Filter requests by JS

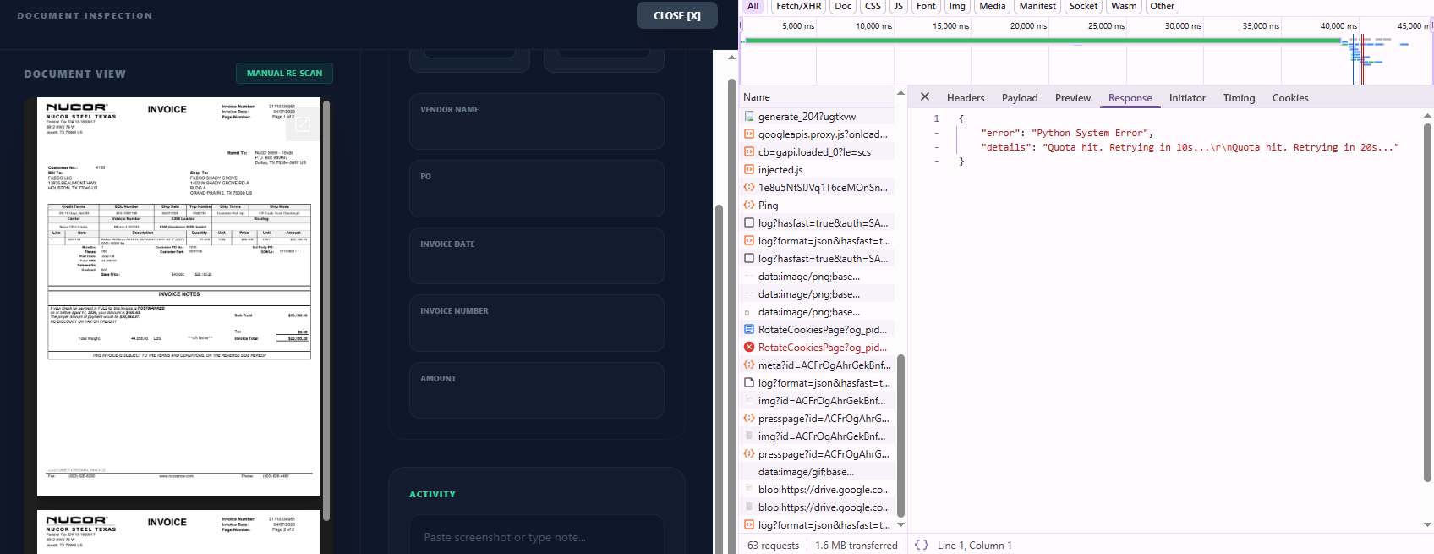point(899,6)
